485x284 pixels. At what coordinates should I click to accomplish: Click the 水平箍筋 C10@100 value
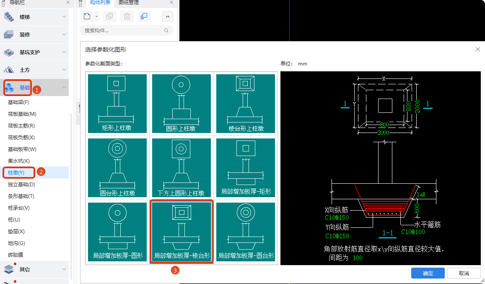pos(413,232)
